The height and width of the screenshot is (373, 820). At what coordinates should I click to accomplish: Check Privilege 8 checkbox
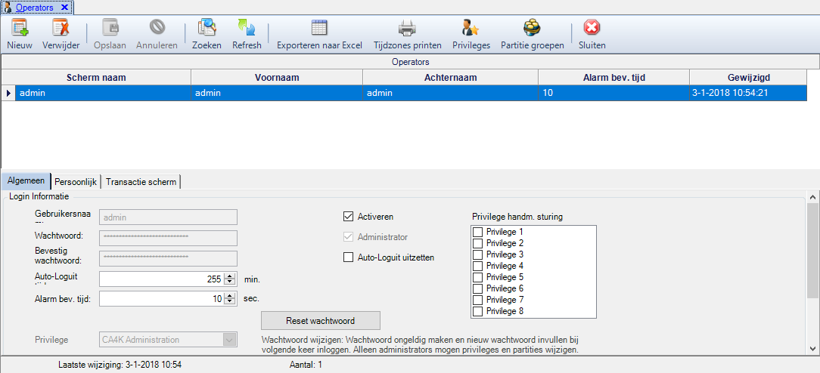tap(478, 311)
